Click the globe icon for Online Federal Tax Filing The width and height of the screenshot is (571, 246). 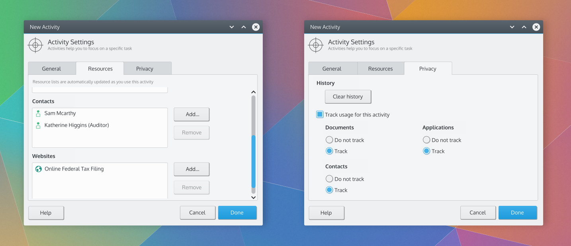[39, 169]
